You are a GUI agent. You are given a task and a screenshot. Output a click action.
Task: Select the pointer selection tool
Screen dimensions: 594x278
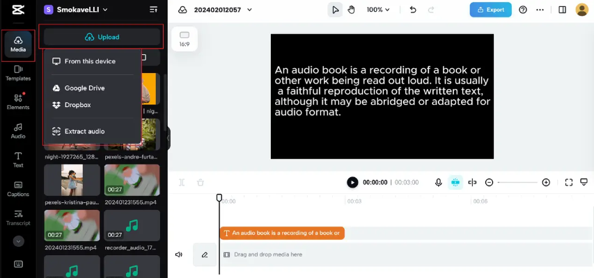click(x=335, y=10)
